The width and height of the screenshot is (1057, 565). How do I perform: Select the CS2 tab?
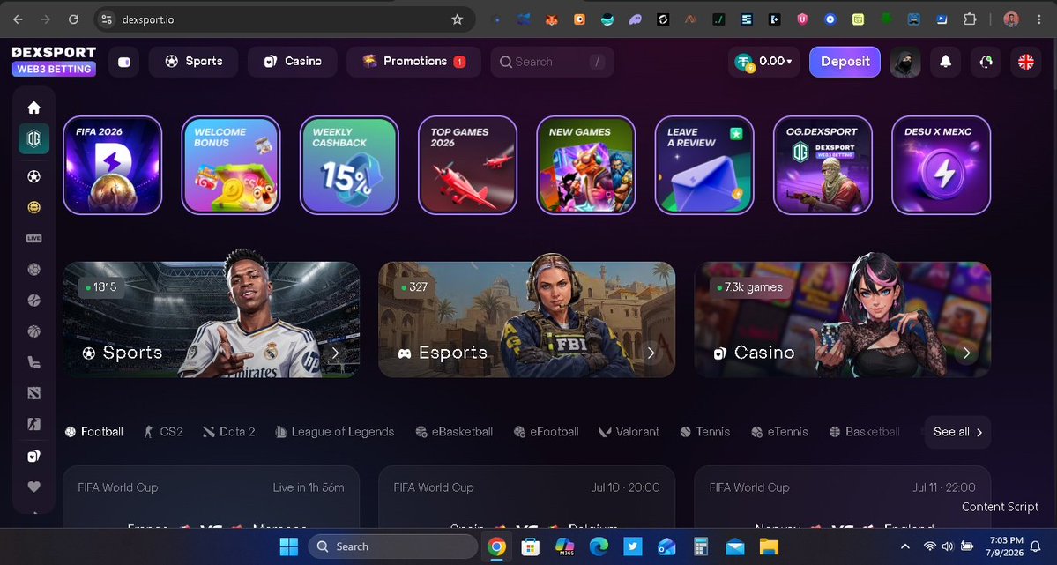point(163,432)
